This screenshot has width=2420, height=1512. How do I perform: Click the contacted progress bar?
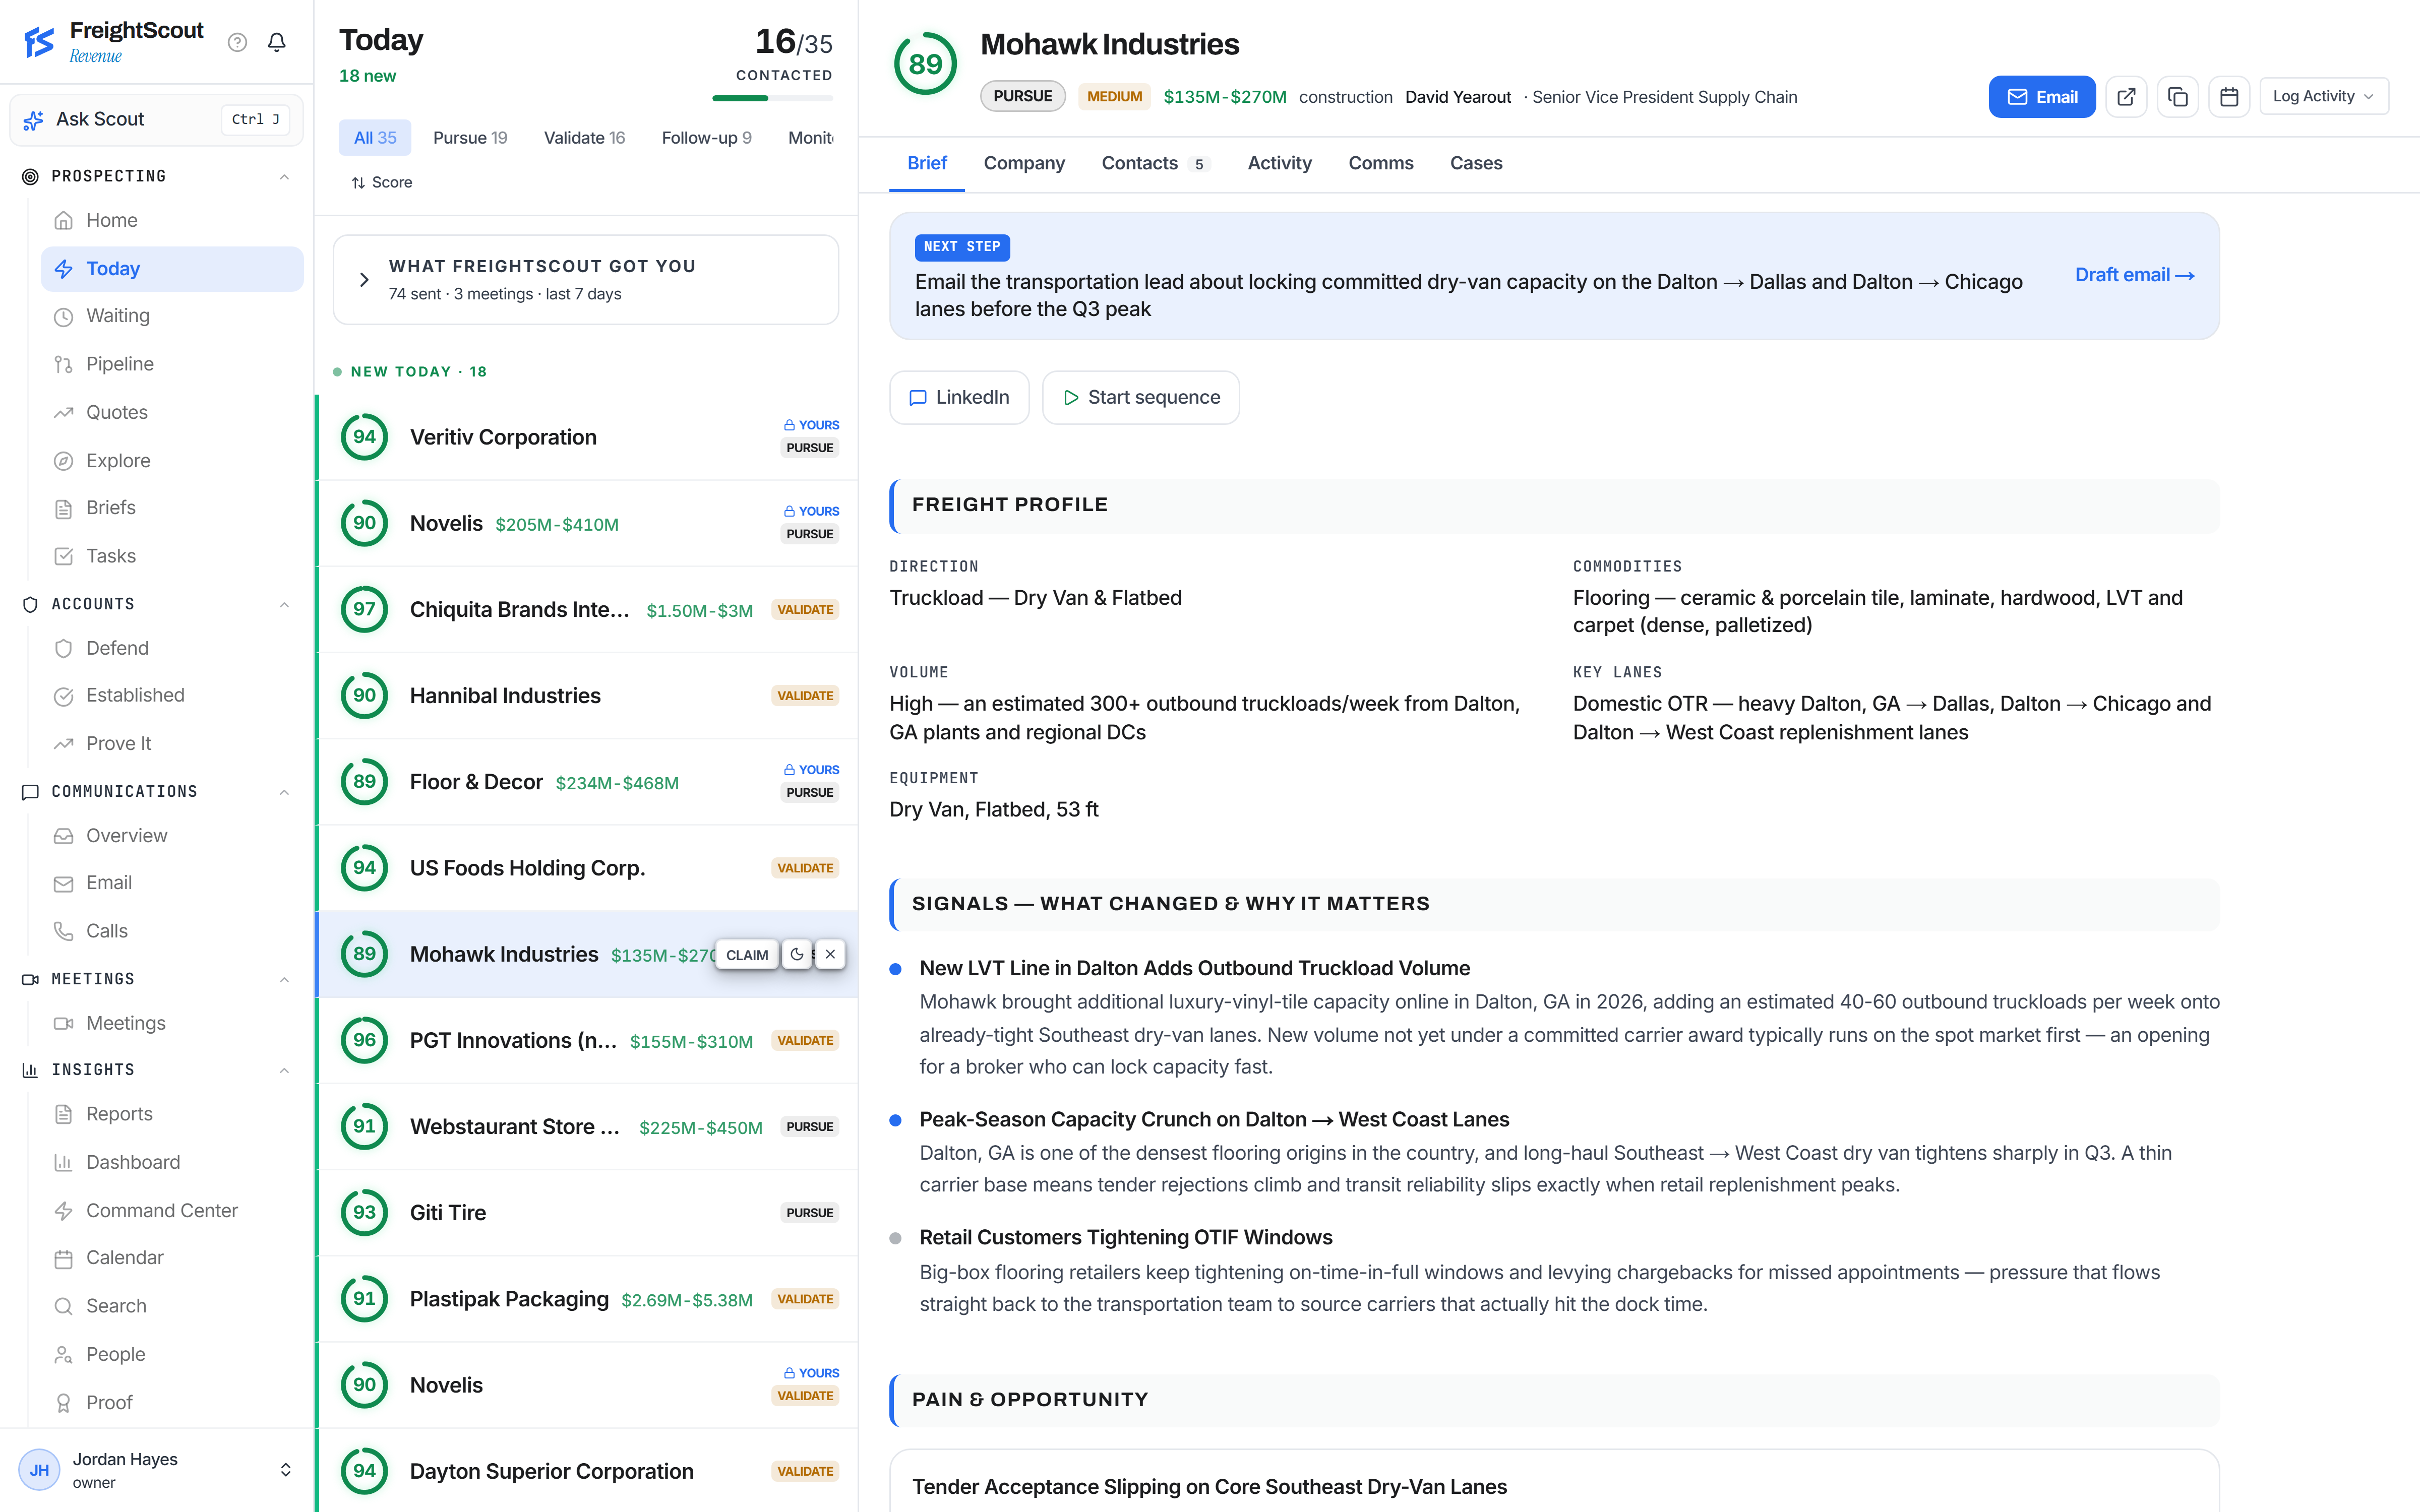point(772,98)
